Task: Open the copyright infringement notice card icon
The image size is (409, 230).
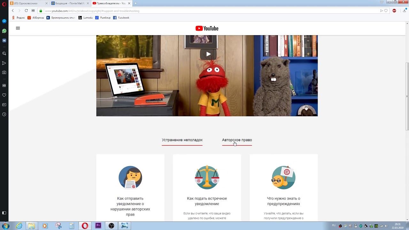Action: 130,178
